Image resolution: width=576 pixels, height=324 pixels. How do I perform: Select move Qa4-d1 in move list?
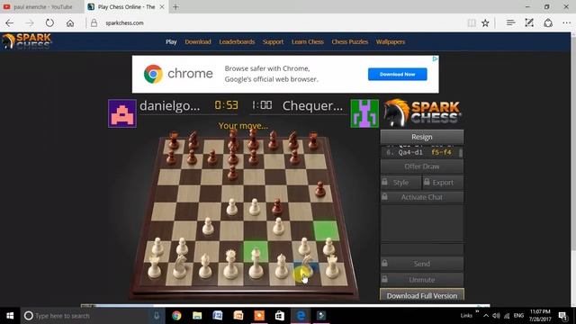tap(410, 152)
